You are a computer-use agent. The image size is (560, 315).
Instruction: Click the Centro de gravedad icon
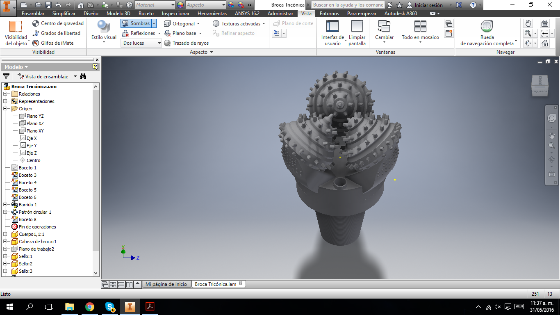(36, 24)
